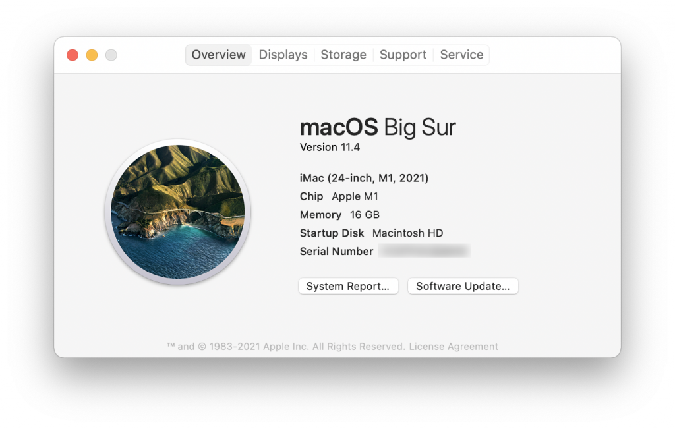The width and height of the screenshot is (675, 429).
Task: Select the Version 11.4 text
Action: tap(330, 147)
